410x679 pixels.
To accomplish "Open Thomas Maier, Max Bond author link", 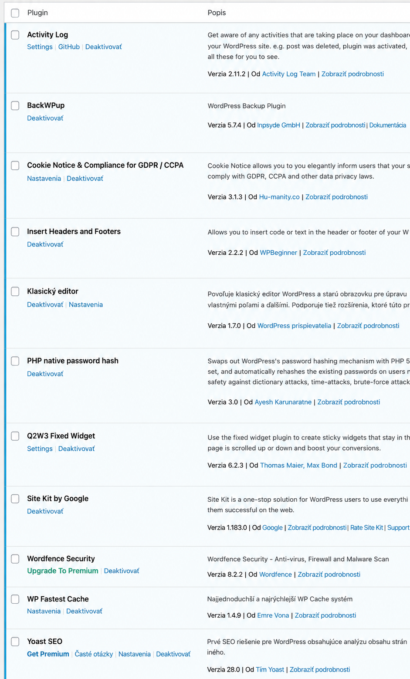I will click(298, 465).
